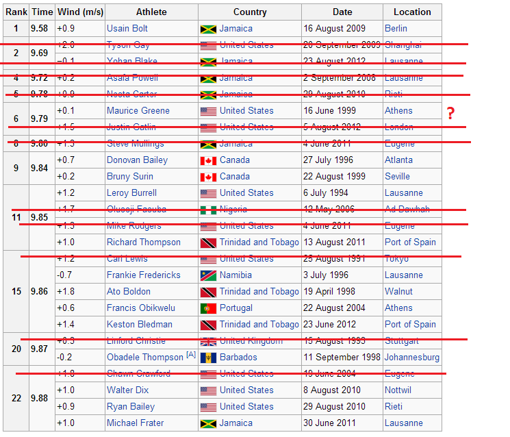510x437 pixels.
Task: Click the Johannesburg location link
Action: click(412, 358)
